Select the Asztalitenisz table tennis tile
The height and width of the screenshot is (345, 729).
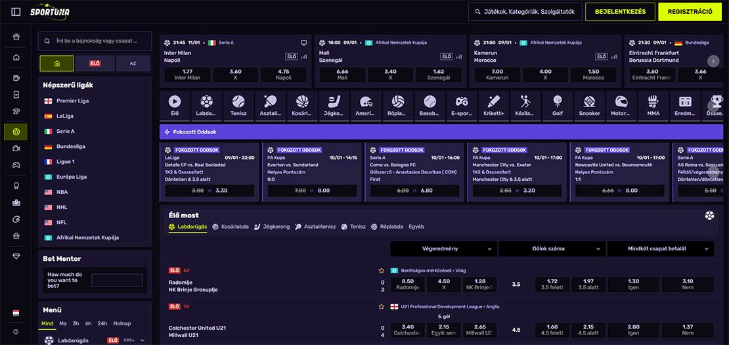pos(271,106)
